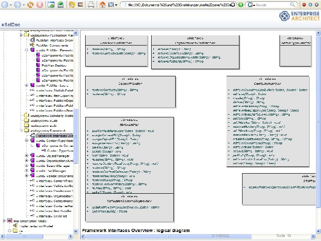Expand the unit UserManager node
This screenshot has width=321, height=241.
pyautogui.click(x=27, y=170)
